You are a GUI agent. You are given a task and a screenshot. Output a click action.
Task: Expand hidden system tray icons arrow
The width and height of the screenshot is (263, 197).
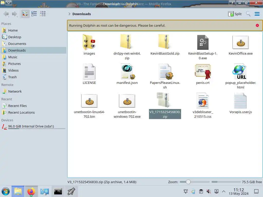pyautogui.click(x=224, y=191)
